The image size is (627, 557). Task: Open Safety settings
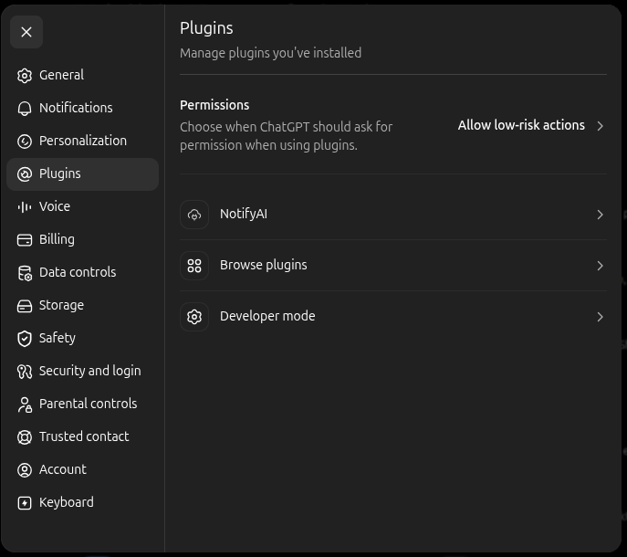click(x=83, y=338)
